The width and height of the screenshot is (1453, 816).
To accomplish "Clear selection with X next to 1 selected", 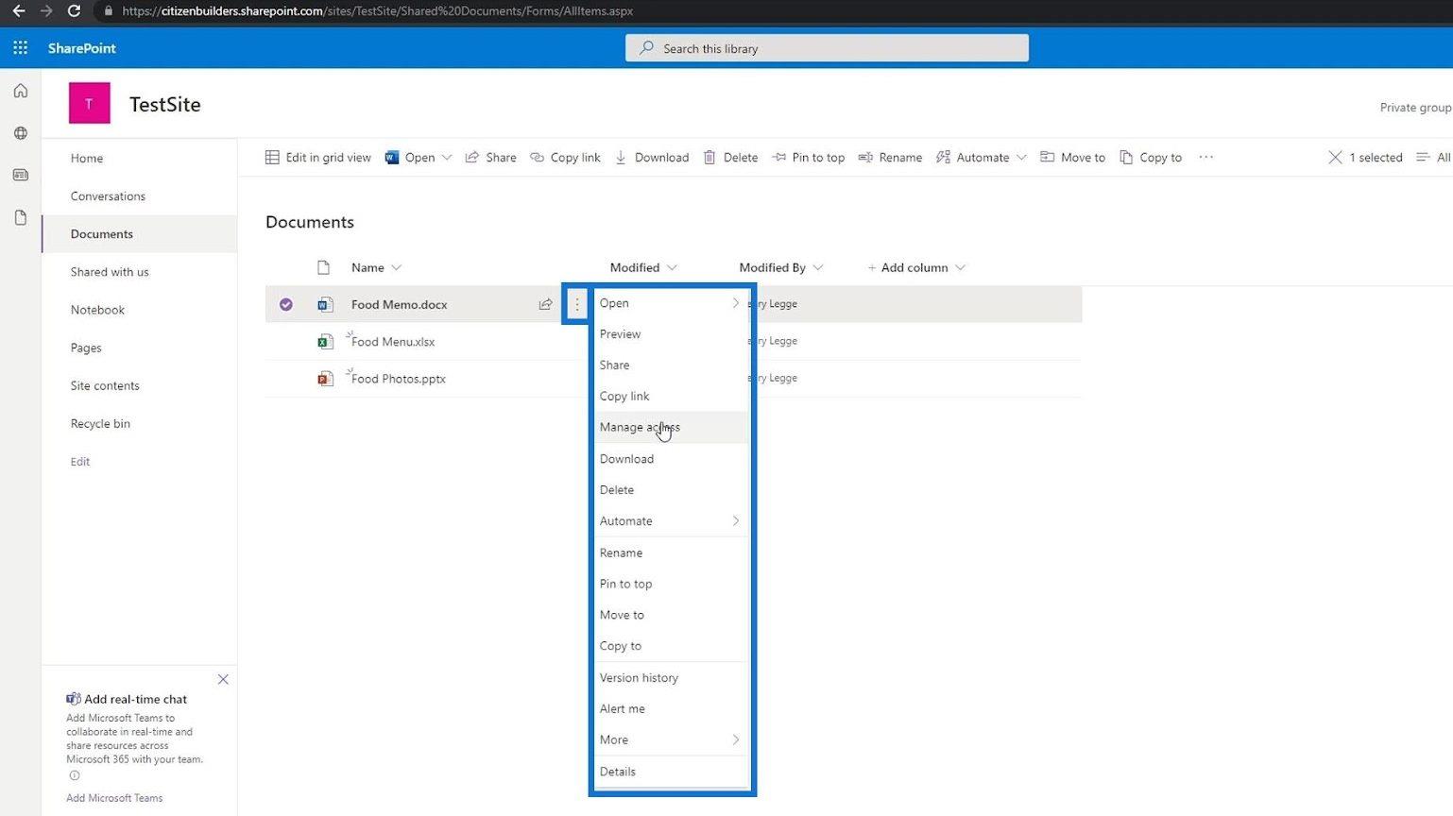I will click(1335, 158).
